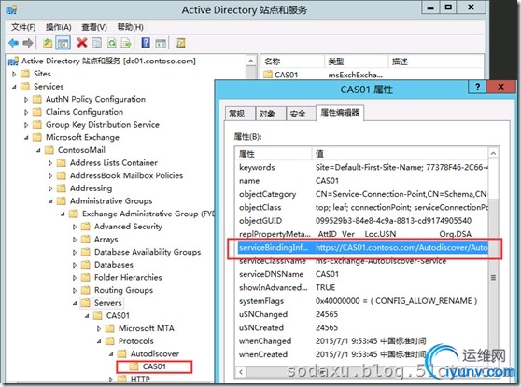The image size is (521, 387).
Task: Open the 查看(V) menu
Action: pos(94,27)
